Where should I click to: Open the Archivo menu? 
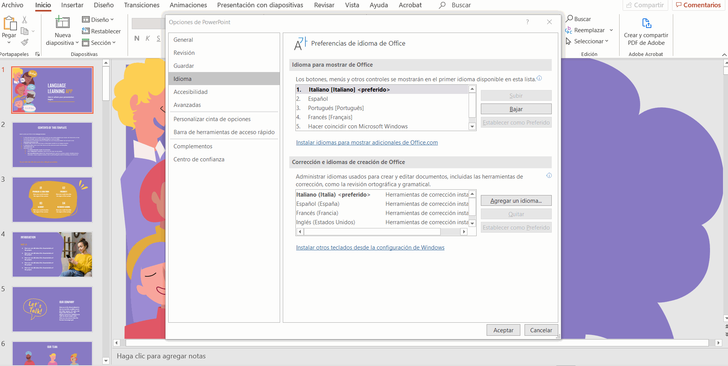click(12, 5)
